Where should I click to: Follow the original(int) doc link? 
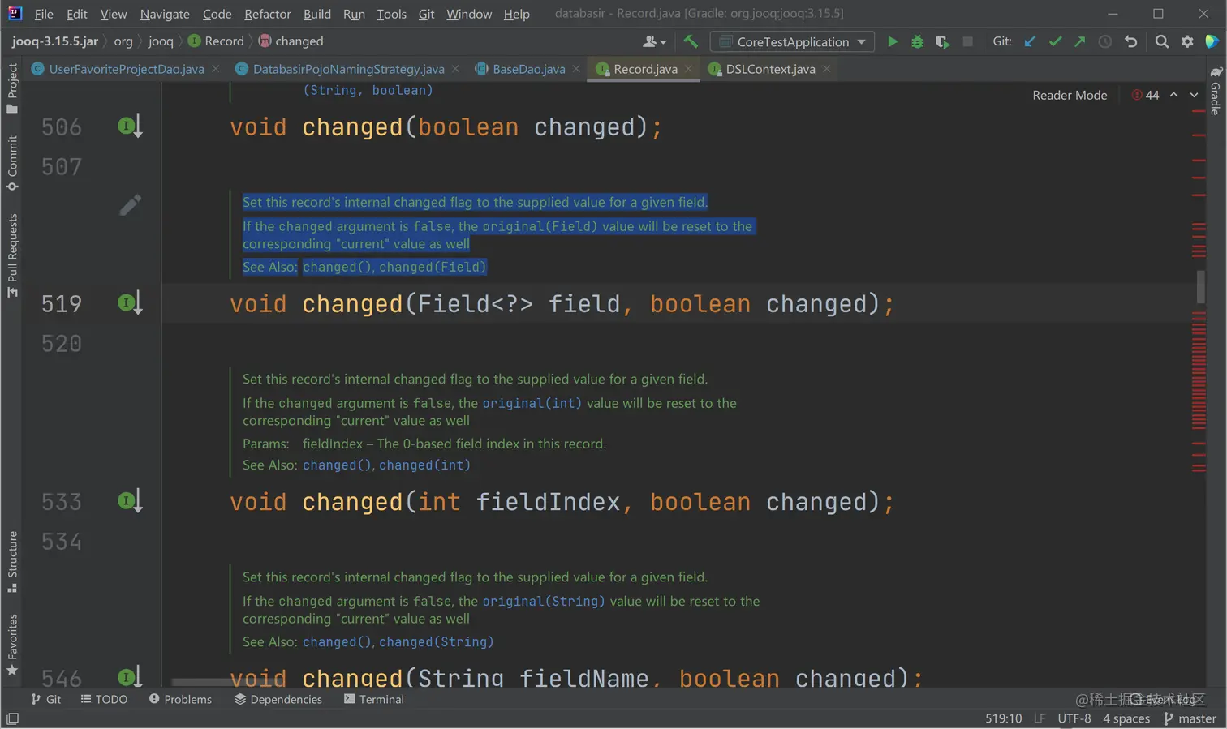coord(532,403)
